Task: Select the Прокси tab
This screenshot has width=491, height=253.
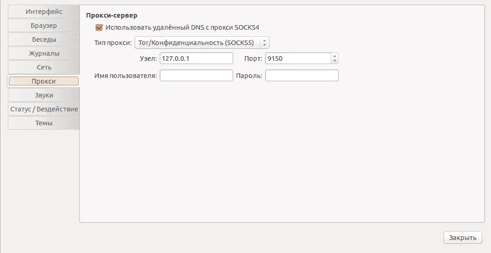Action: [44, 81]
